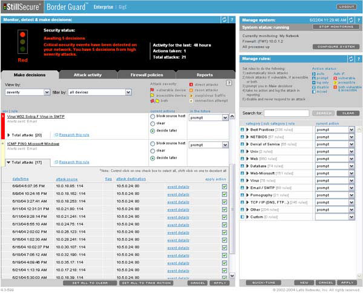Screen dimensions: 363x293
Task: Switch to the Attack activity tab
Action: click(x=88, y=75)
